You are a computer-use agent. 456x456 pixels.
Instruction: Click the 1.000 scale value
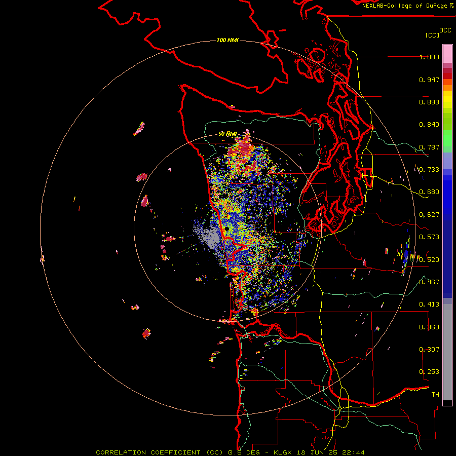[429, 57]
